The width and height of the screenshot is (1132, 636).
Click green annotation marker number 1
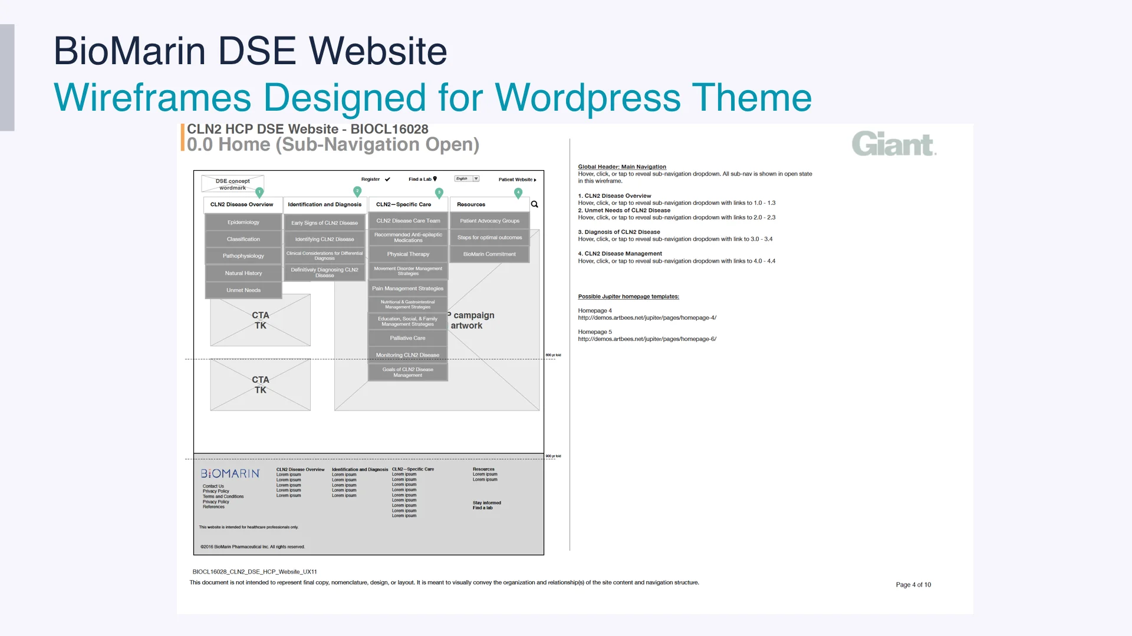[x=259, y=192]
